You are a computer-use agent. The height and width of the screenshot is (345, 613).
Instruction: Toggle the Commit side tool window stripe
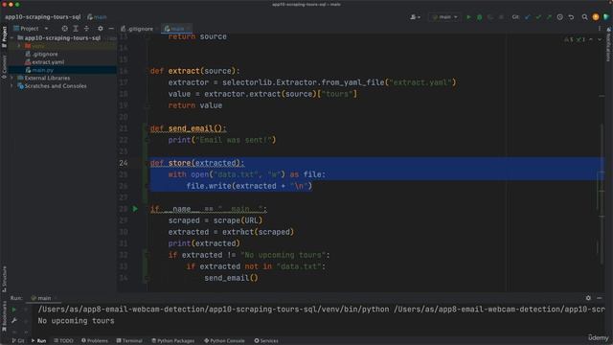pyautogui.click(x=4, y=66)
